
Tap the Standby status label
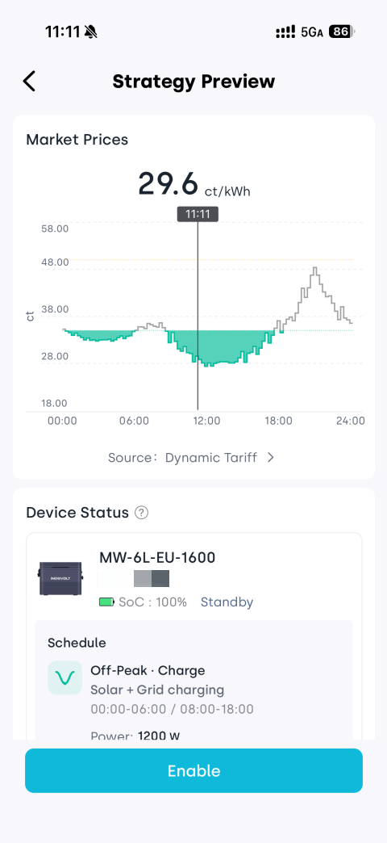click(x=227, y=602)
